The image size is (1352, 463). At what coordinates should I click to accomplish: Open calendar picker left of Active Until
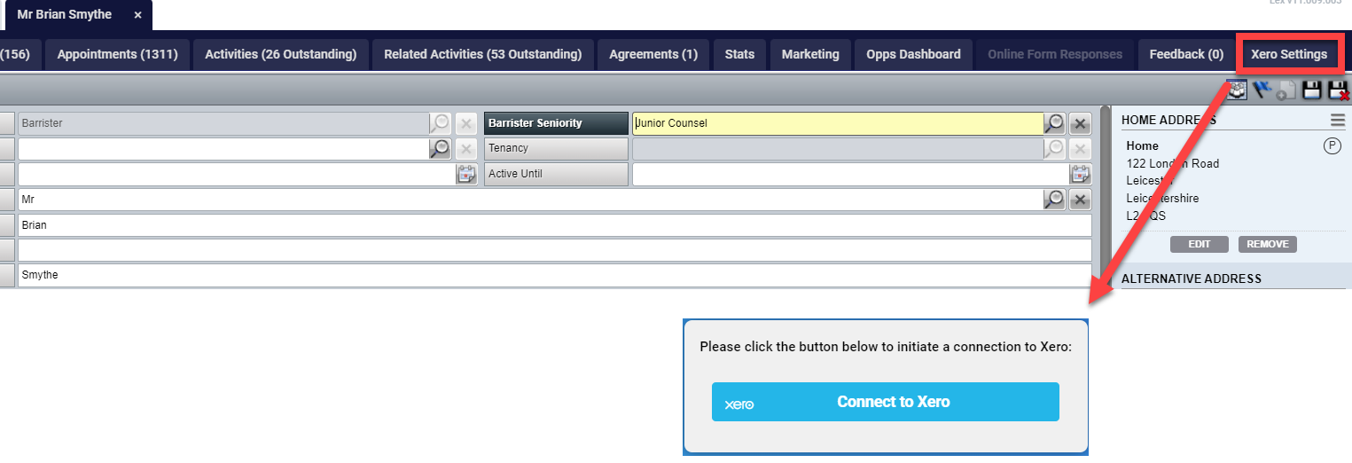coord(466,174)
